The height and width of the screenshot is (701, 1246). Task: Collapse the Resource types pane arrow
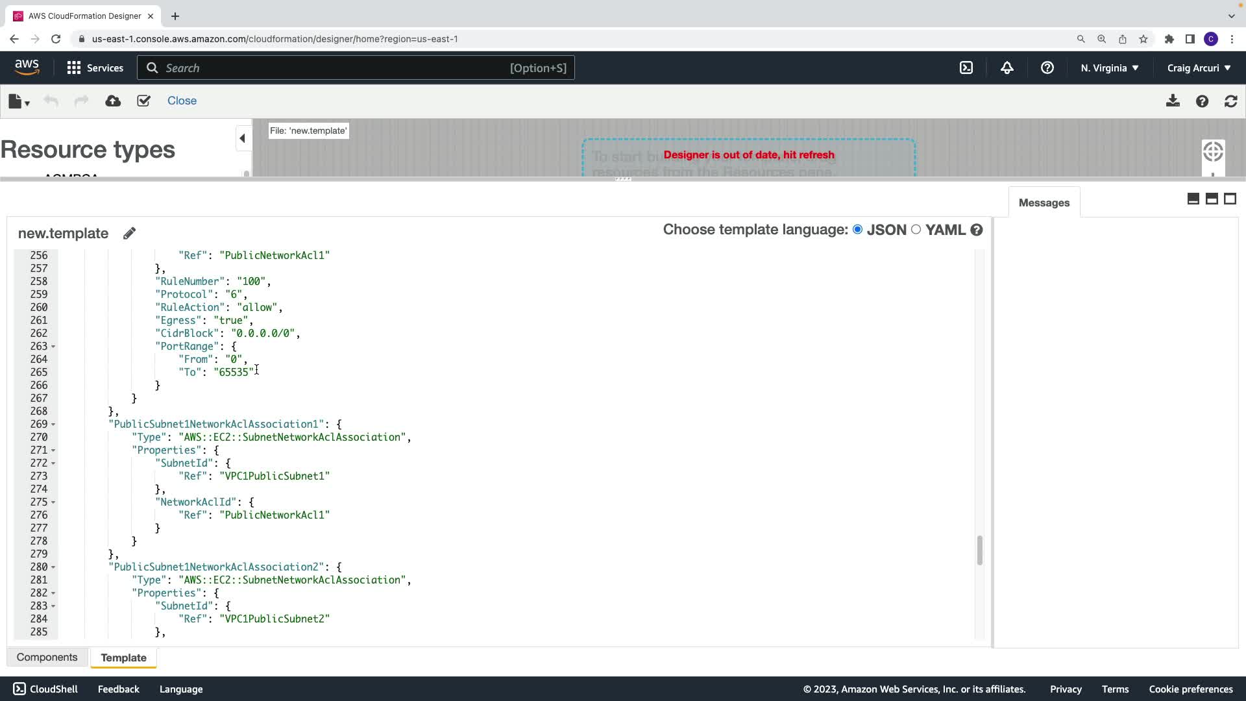pyautogui.click(x=242, y=138)
